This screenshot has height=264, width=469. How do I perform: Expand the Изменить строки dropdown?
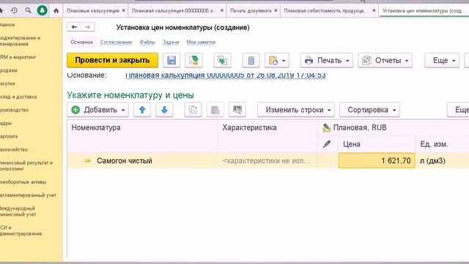[x=296, y=110]
